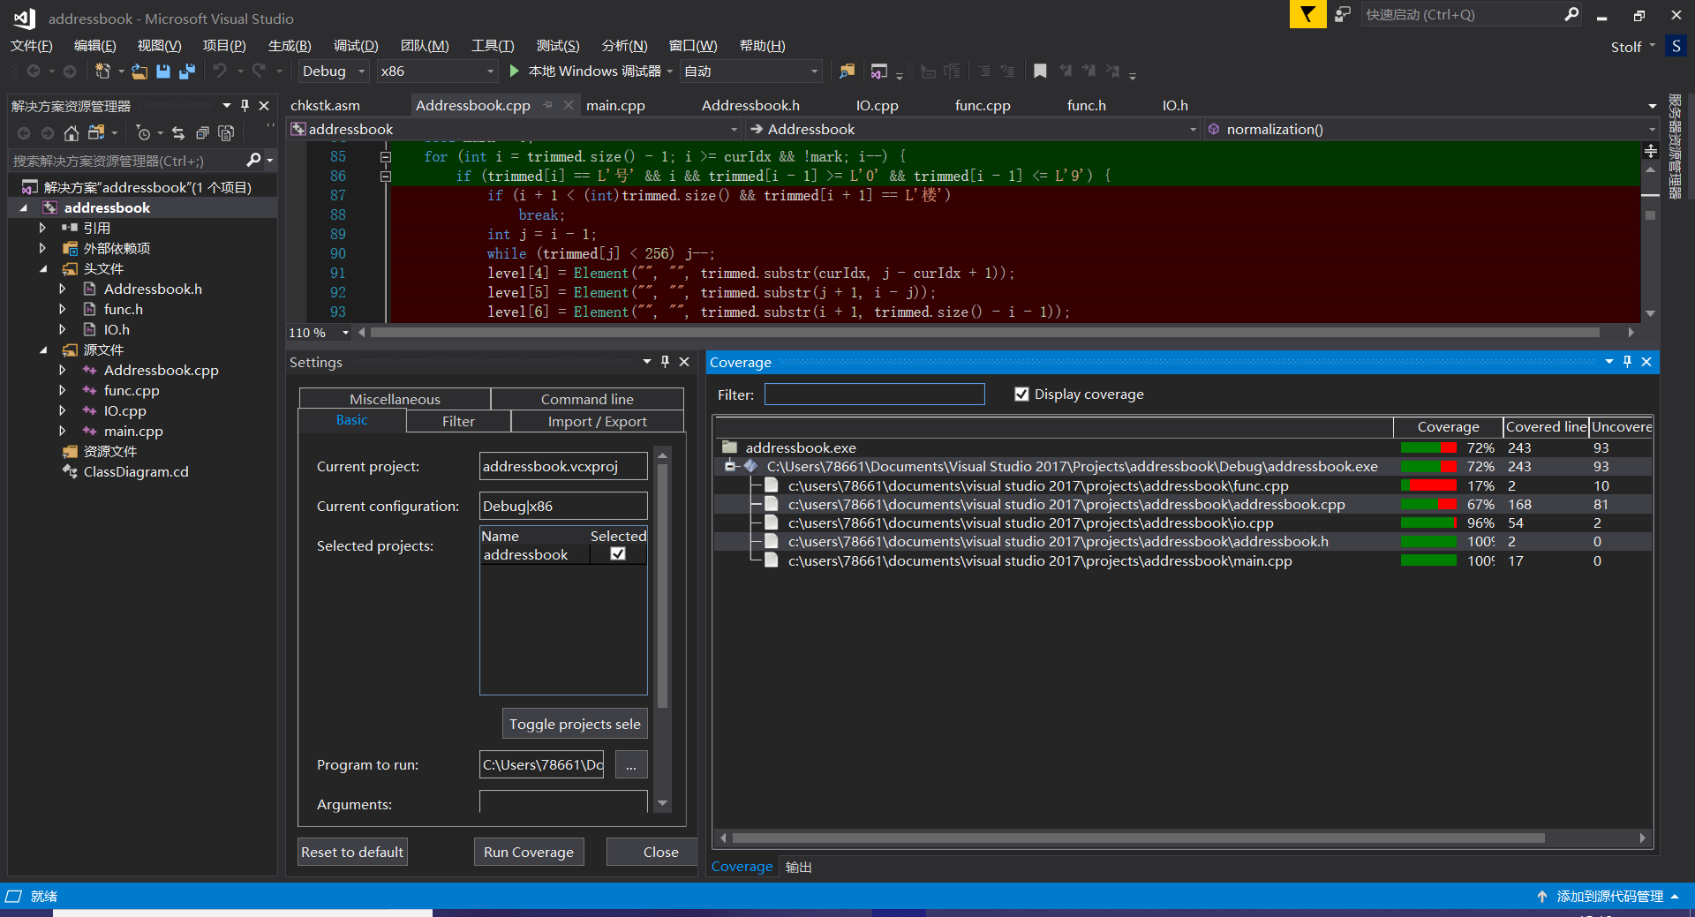Open the feedback icon beside Quick Launch
This screenshot has width=1695, height=917.
click(1343, 14)
